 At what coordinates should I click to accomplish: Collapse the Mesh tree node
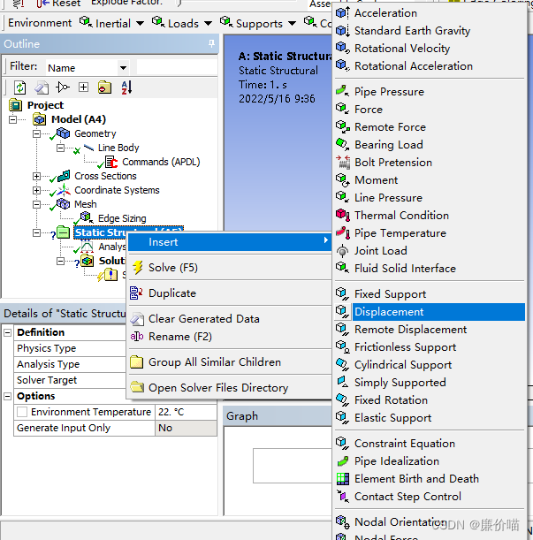(36, 204)
